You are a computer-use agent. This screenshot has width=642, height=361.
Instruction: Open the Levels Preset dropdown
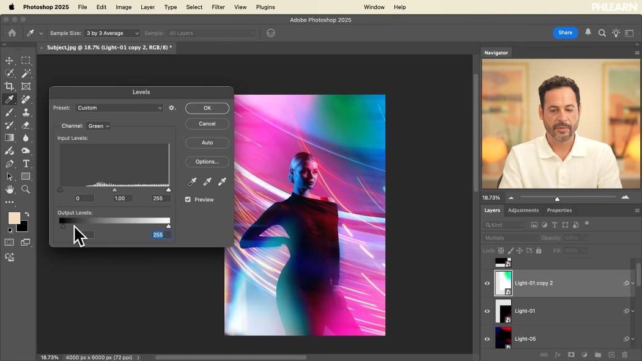[x=120, y=108]
